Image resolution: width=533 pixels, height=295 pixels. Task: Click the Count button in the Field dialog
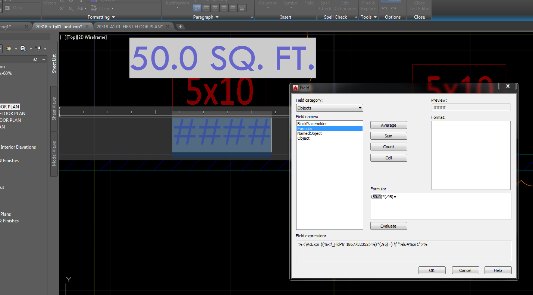tap(388, 146)
